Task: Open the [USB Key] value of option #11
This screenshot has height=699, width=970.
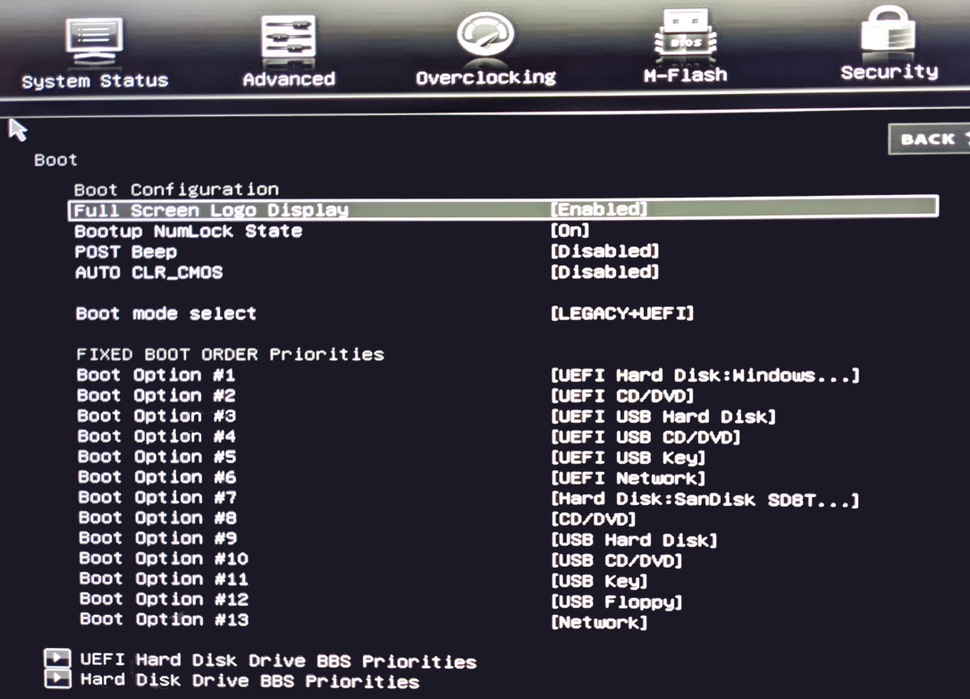Action: pos(599,581)
